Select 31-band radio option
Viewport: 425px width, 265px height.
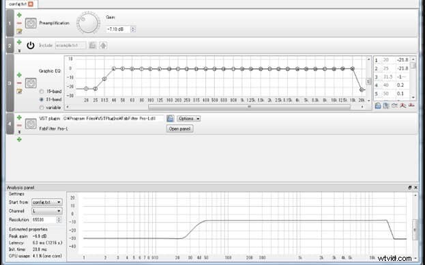click(42, 100)
